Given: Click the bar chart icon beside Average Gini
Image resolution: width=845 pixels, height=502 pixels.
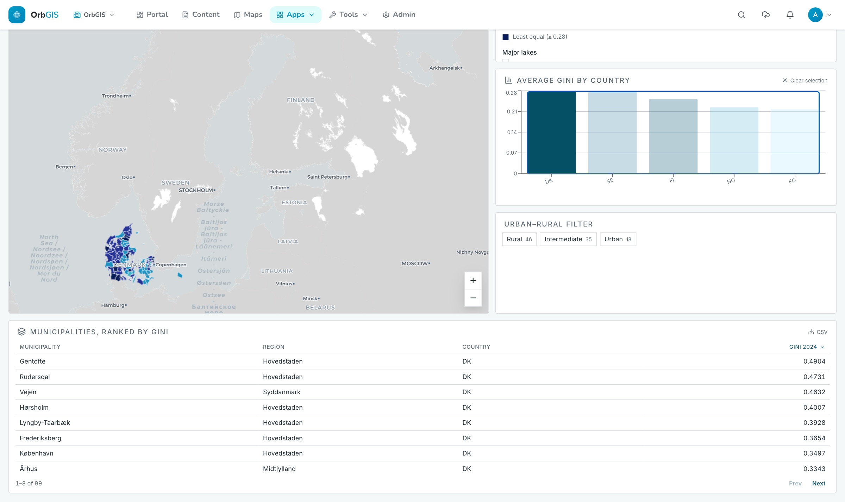Looking at the screenshot, I should point(508,80).
